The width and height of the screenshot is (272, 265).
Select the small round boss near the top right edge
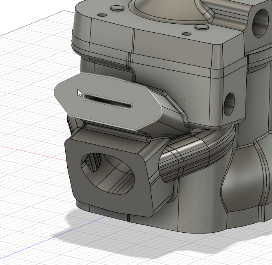click(201, 27)
